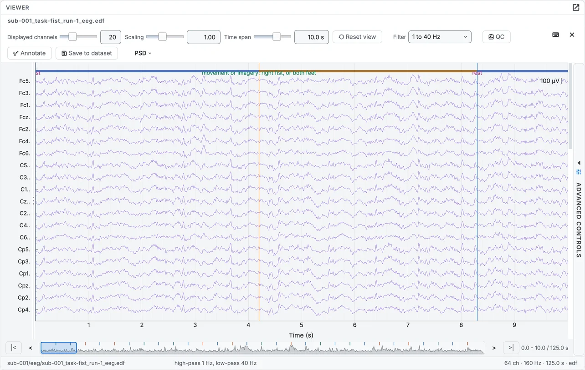Select the Cpz. channel label
The width and height of the screenshot is (585, 370).
click(24, 285)
